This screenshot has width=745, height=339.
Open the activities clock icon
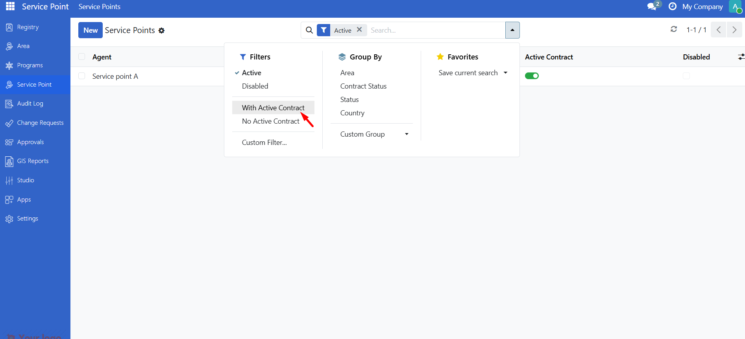[673, 6]
